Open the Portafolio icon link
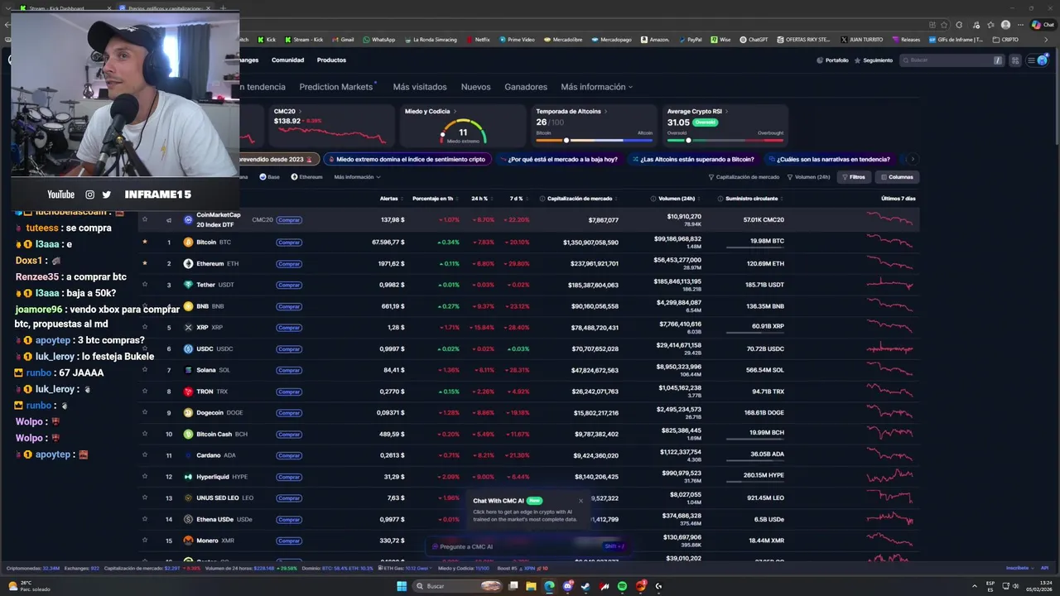Image resolution: width=1060 pixels, height=596 pixels. (x=820, y=60)
